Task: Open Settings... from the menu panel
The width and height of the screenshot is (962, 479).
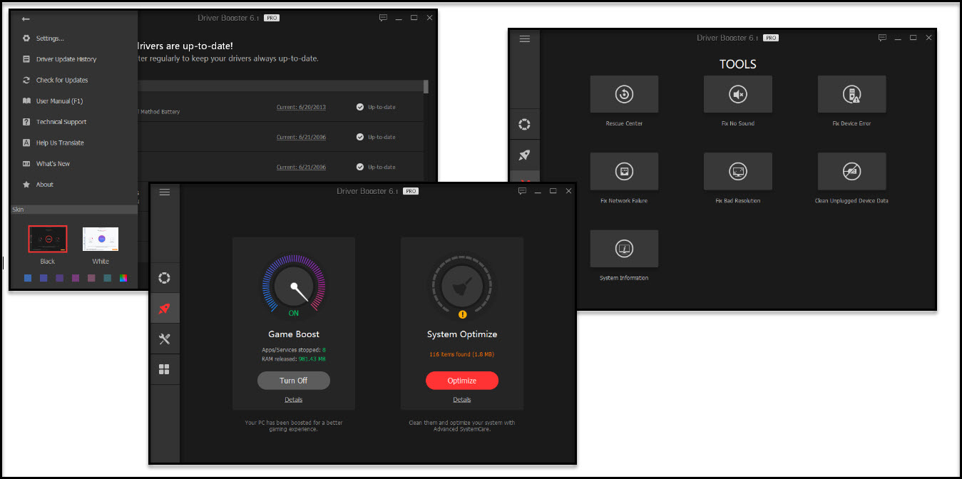Action: (x=50, y=38)
